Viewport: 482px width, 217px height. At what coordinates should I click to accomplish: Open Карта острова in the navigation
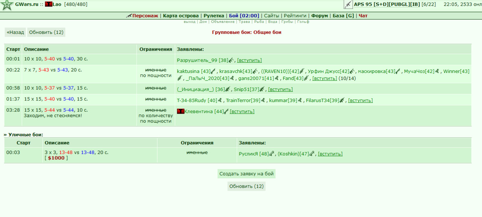(x=181, y=16)
